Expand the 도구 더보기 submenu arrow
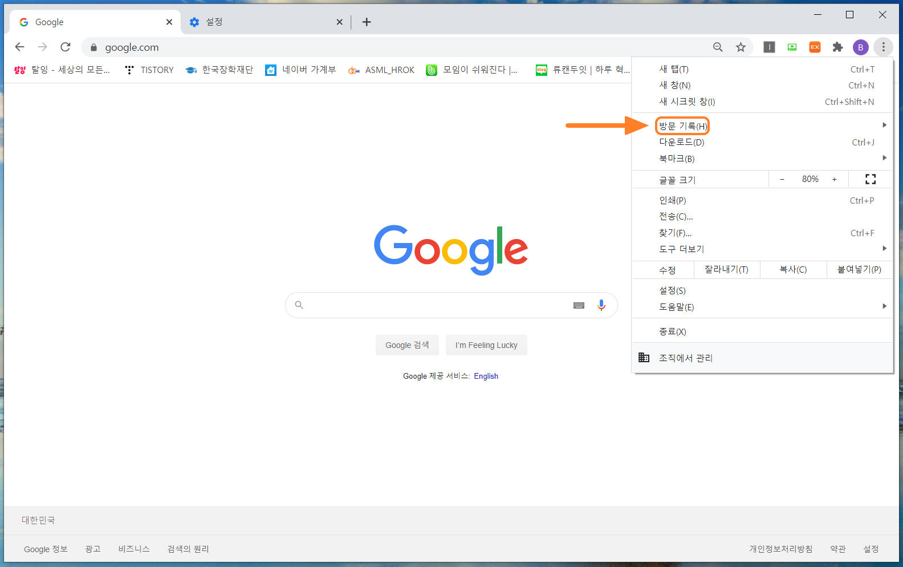 pyautogui.click(x=884, y=248)
